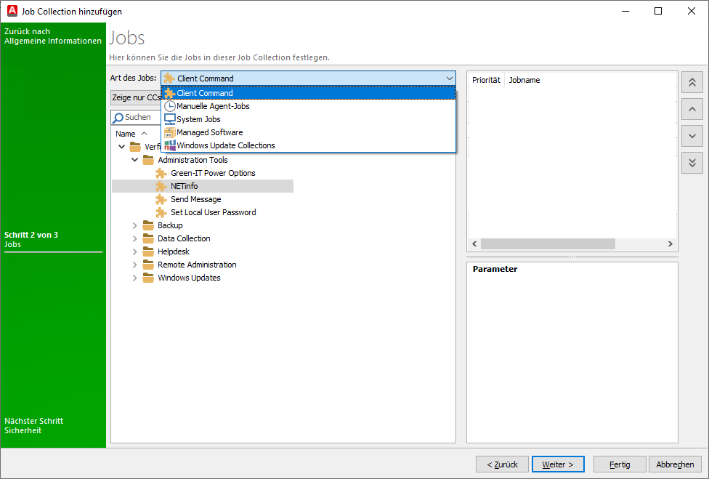Move selected job up one position
Screen dimensions: 709x479
click(x=692, y=110)
